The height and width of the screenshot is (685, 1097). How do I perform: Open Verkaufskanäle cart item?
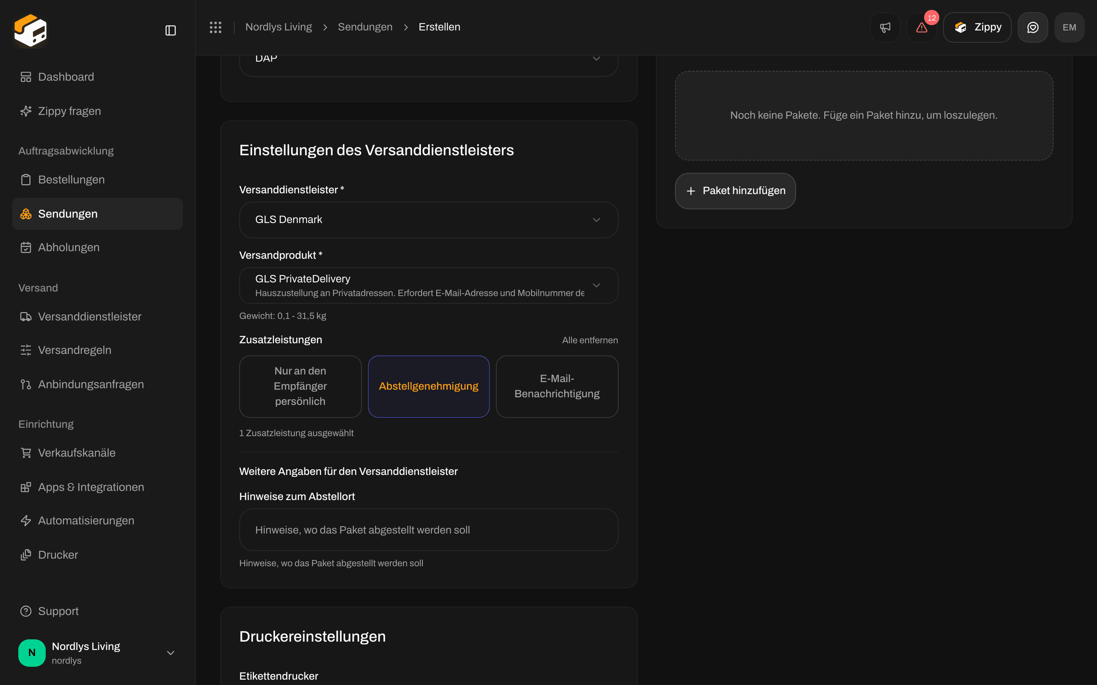[x=98, y=452]
